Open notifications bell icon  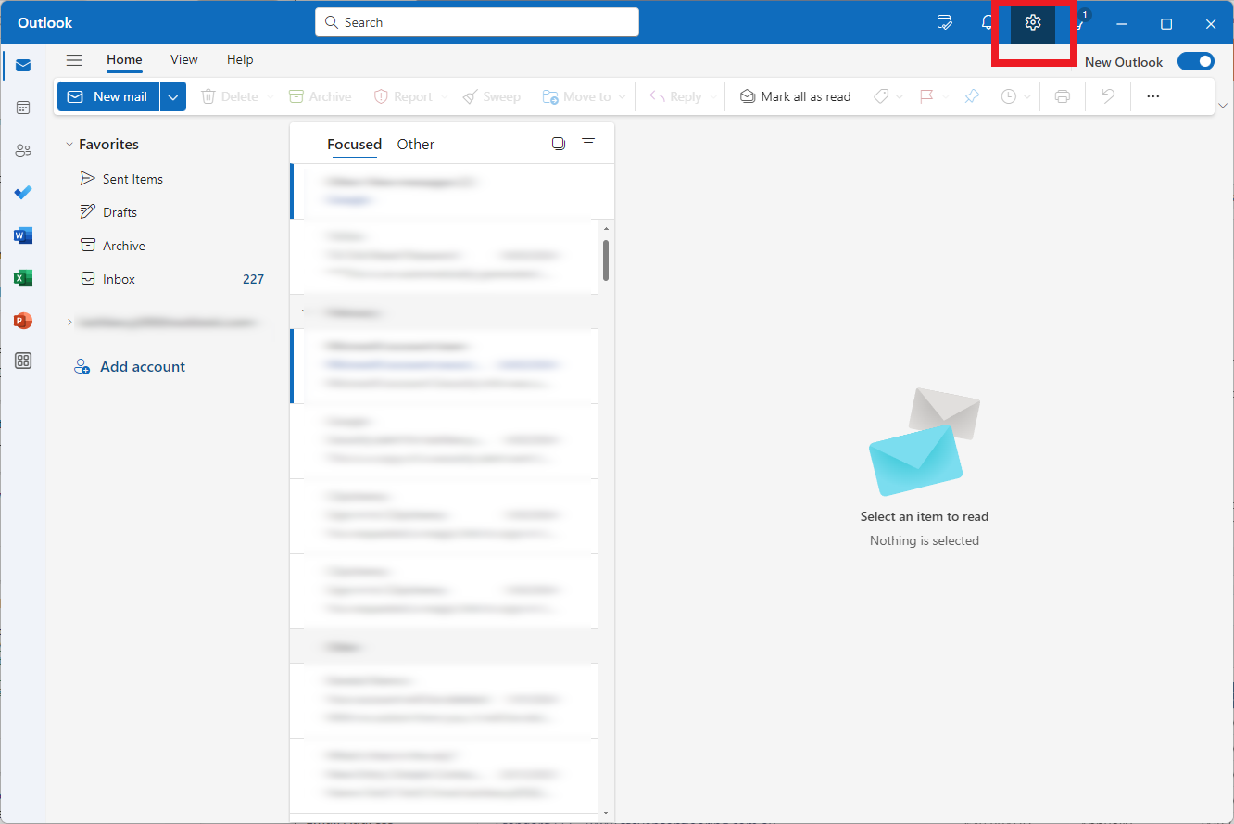click(x=988, y=23)
